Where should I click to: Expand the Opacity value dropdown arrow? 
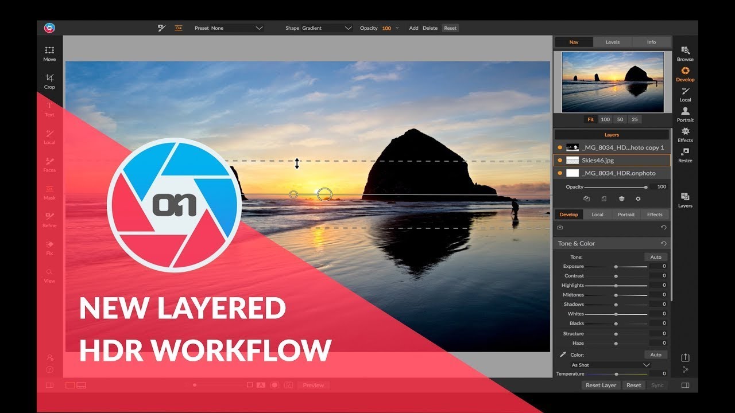click(397, 28)
